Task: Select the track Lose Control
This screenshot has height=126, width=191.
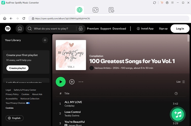Action: (x=73, y=112)
